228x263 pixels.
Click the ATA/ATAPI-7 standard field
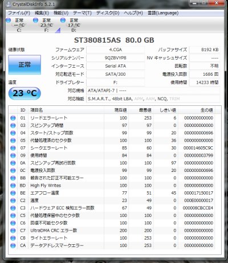coord(153,91)
